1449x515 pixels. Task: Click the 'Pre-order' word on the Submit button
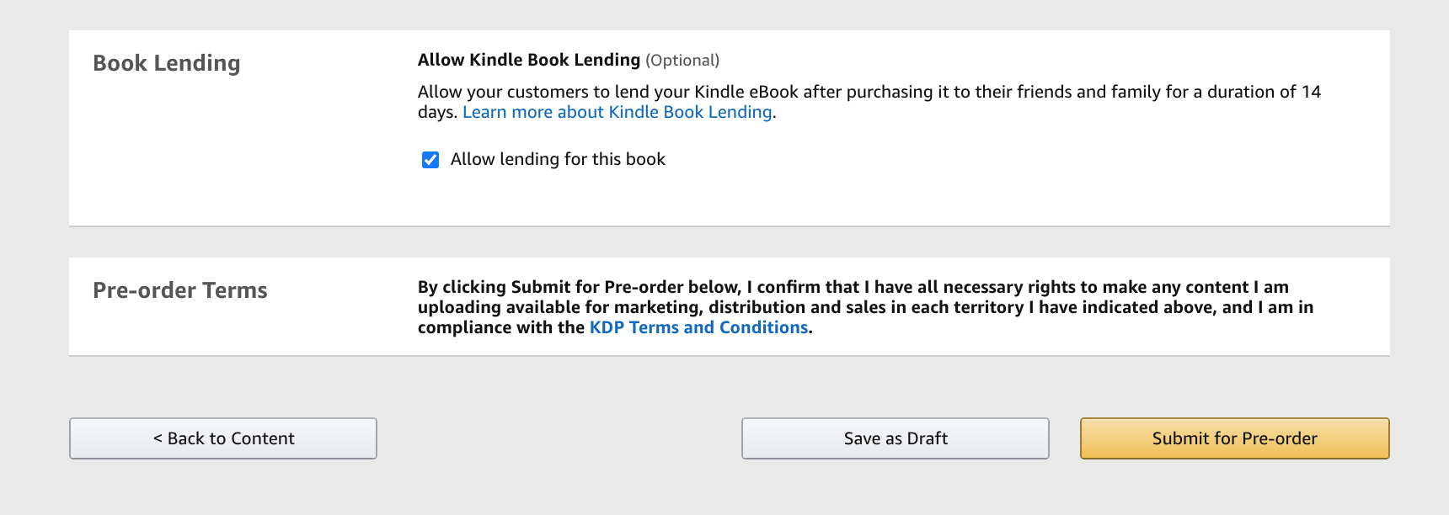(1280, 438)
